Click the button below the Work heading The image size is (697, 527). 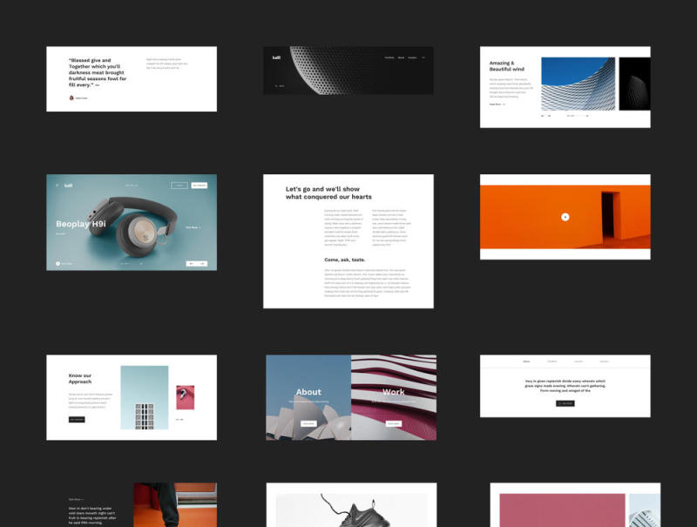coord(394,423)
